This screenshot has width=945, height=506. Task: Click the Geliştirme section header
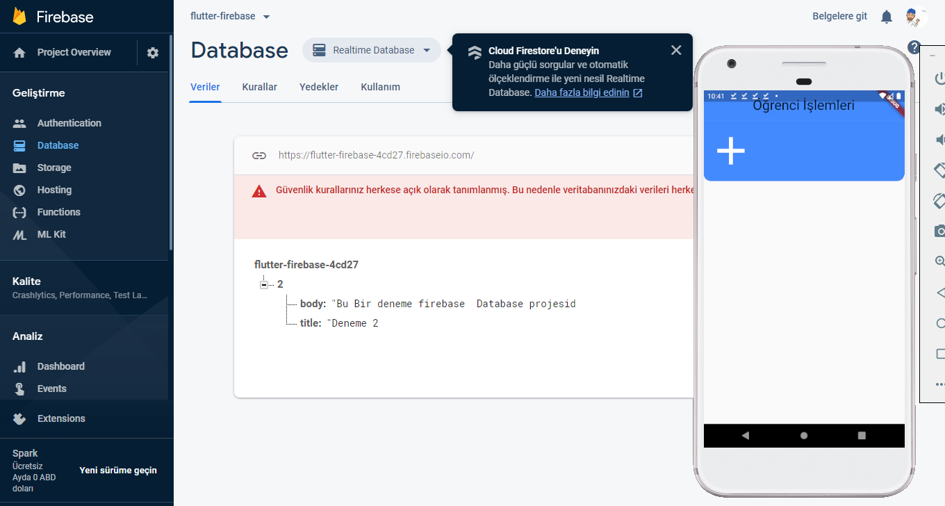pyautogui.click(x=38, y=93)
